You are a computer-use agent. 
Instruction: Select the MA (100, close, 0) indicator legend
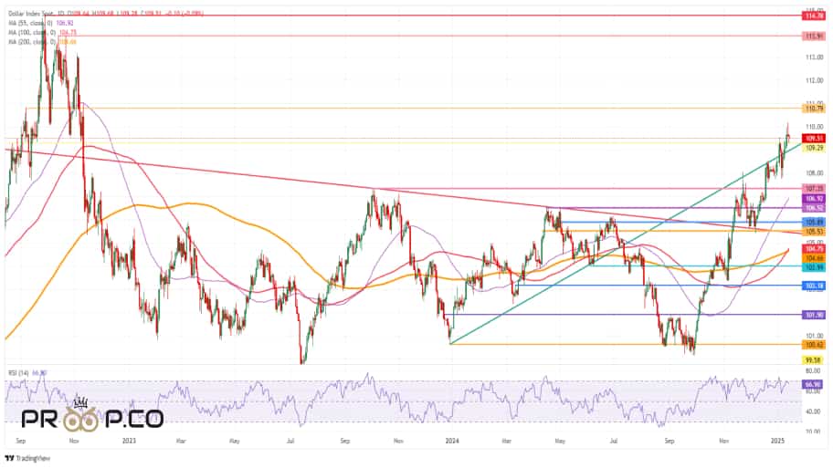[32, 33]
